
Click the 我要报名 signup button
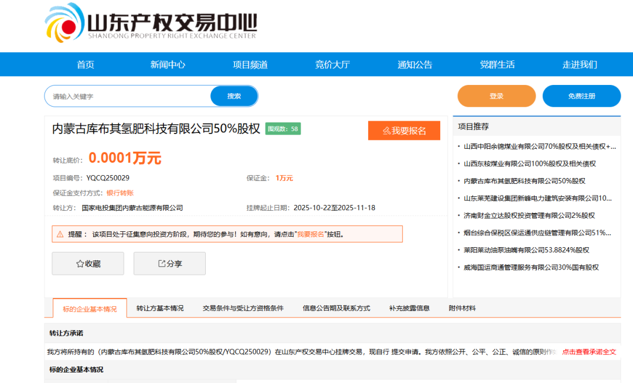click(404, 130)
